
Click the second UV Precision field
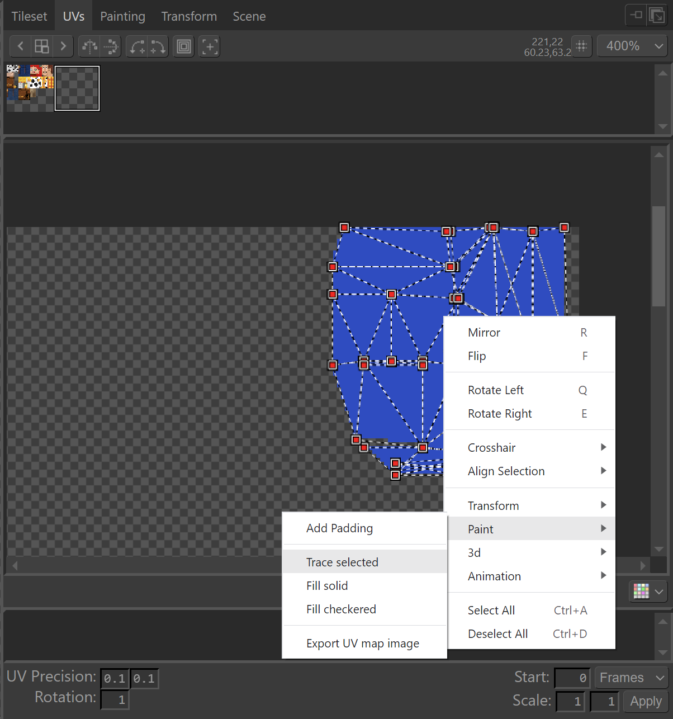tap(144, 679)
